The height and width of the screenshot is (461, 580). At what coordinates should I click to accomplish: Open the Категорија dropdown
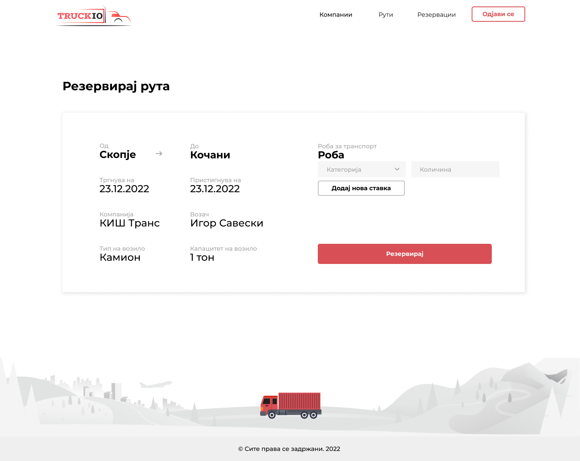click(x=361, y=169)
